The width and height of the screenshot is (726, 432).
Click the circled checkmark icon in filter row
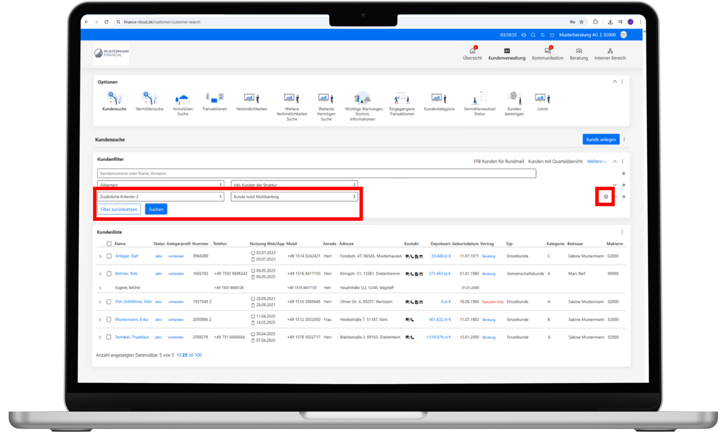pyautogui.click(x=606, y=197)
